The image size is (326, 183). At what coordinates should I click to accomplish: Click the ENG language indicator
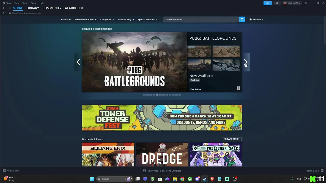point(299,179)
